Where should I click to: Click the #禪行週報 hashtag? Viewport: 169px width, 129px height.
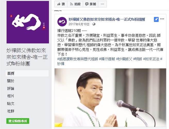coord(107,59)
